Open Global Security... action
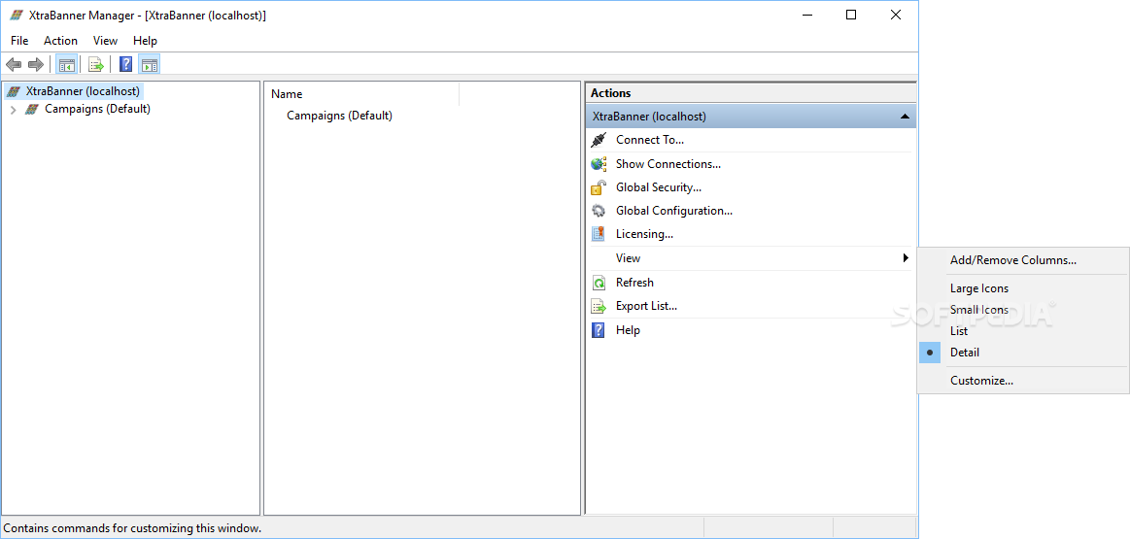The width and height of the screenshot is (1130, 539). (x=659, y=187)
